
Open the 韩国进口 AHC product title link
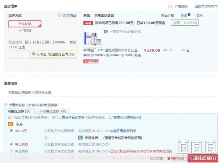(x=112, y=52)
